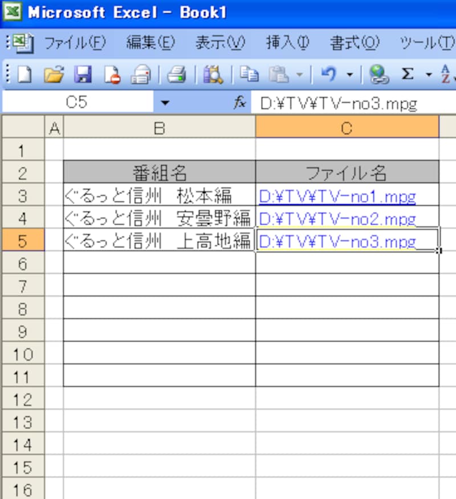Click the Research binoculars book icon
456x499 pixels.
tap(213, 75)
